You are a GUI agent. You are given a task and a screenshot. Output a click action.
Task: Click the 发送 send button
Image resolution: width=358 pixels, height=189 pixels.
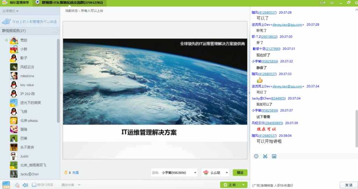(349, 185)
